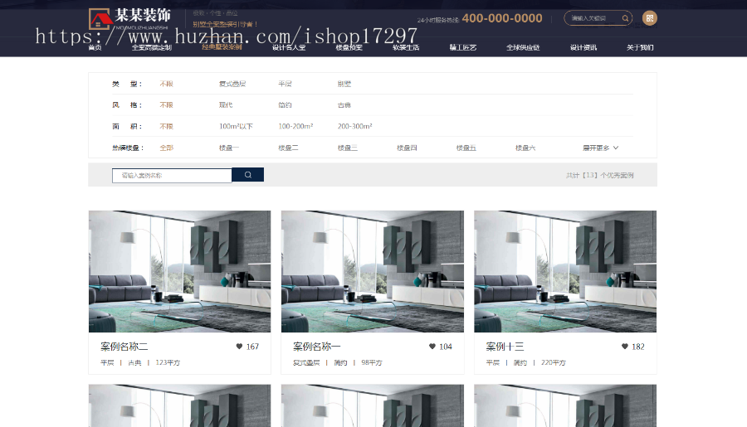The width and height of the screenshot is (747, 427).
Task: Click 123平方 under 案例名称二
Action: point(168,362)
